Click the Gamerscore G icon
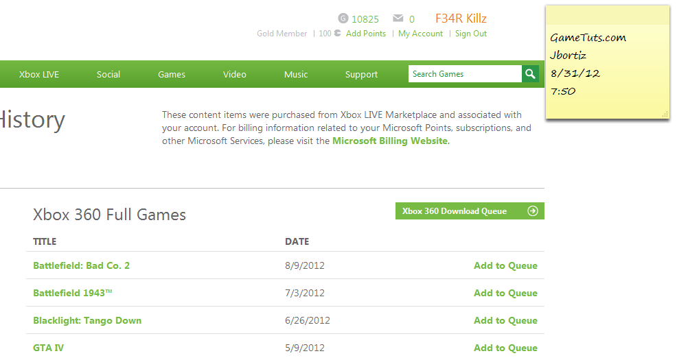This screenshot has height=358, width=677. pyautogui.click(x=343, y=19)
